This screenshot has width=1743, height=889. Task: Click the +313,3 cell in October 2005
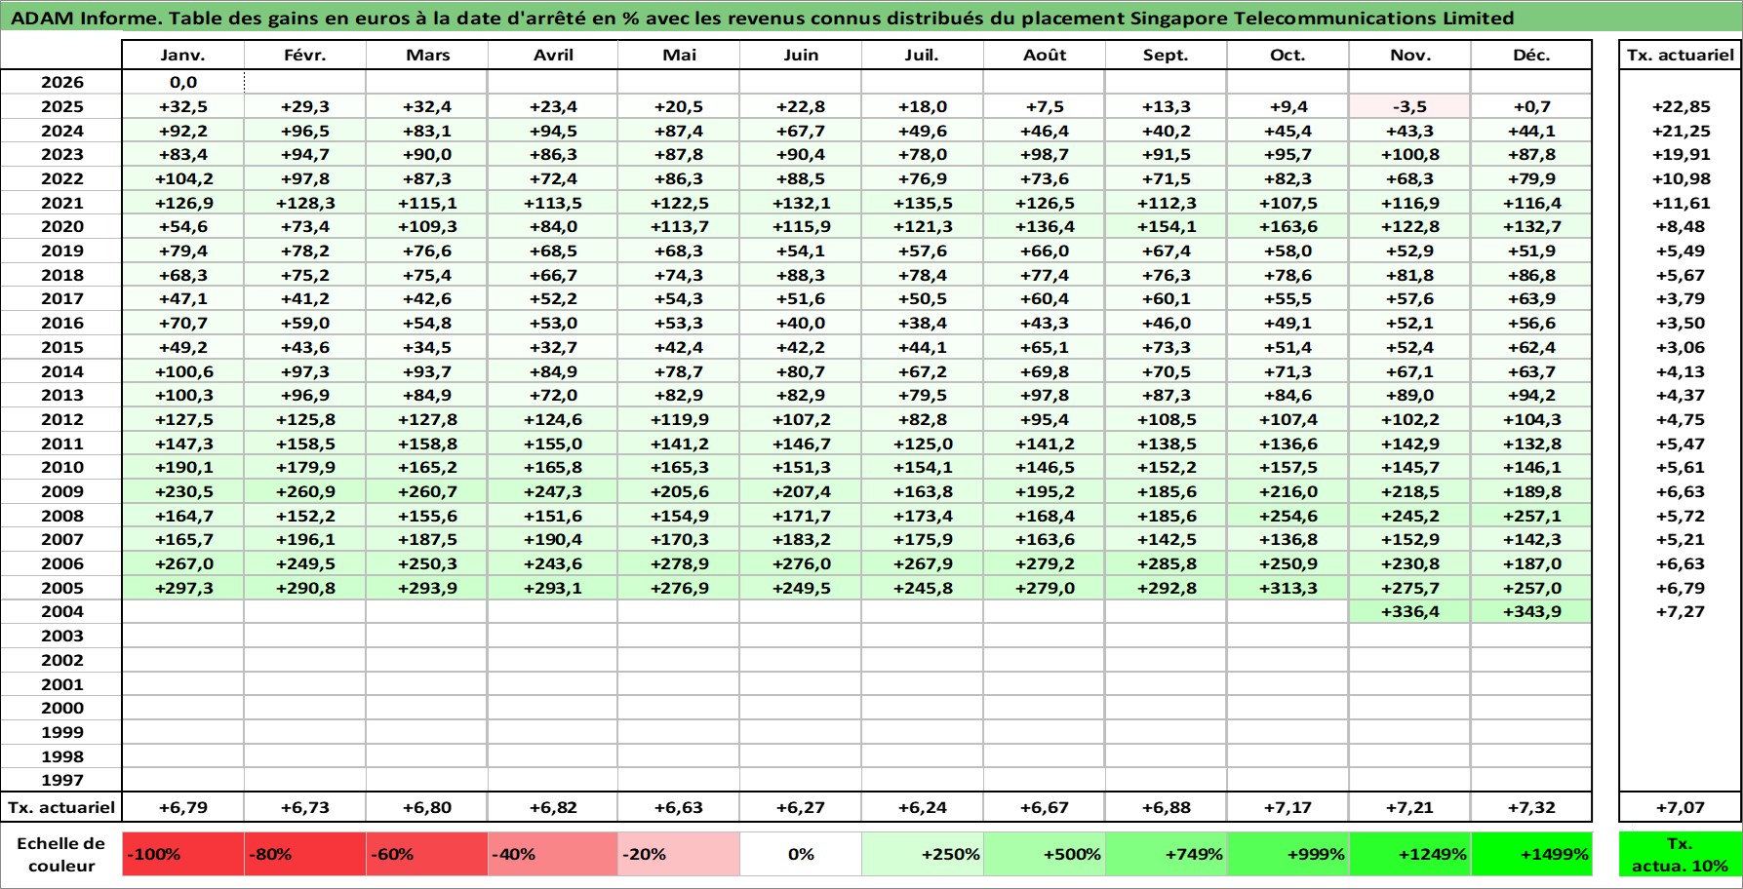point(1287,589)
